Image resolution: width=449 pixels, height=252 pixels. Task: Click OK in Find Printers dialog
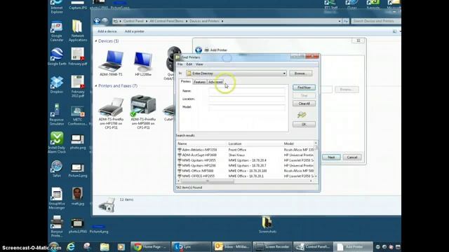pos(304,125)
